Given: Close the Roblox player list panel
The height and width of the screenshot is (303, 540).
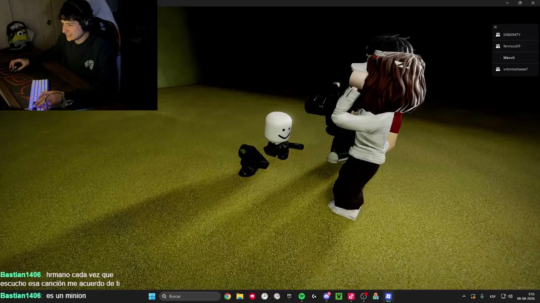Looking at the screenshot, I should click(495, 27).
